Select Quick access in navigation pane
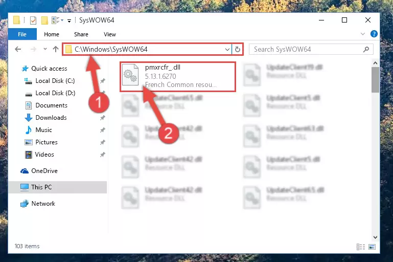This screenshot has width=393, height=262. click(49, 69)
